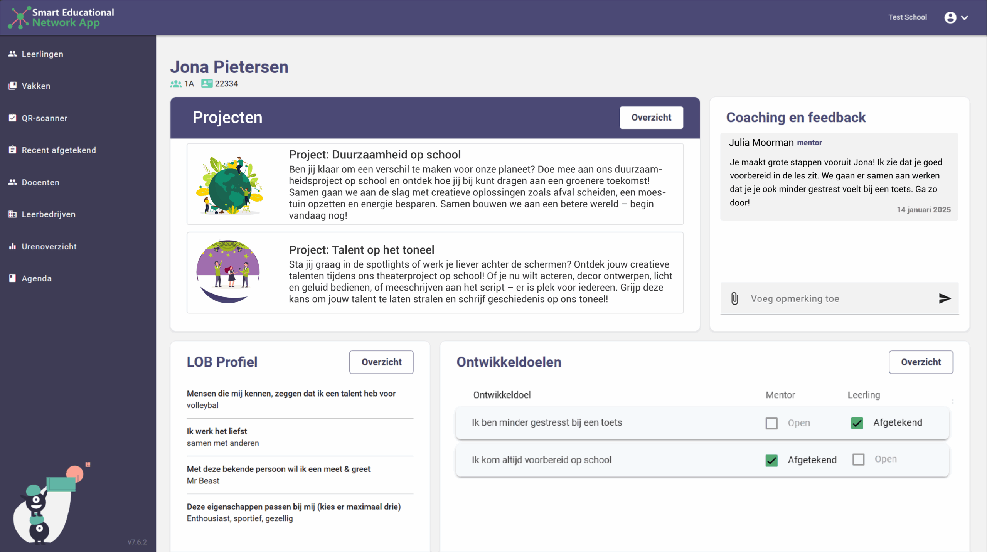Click the Recent afgetekend icon

13,150
